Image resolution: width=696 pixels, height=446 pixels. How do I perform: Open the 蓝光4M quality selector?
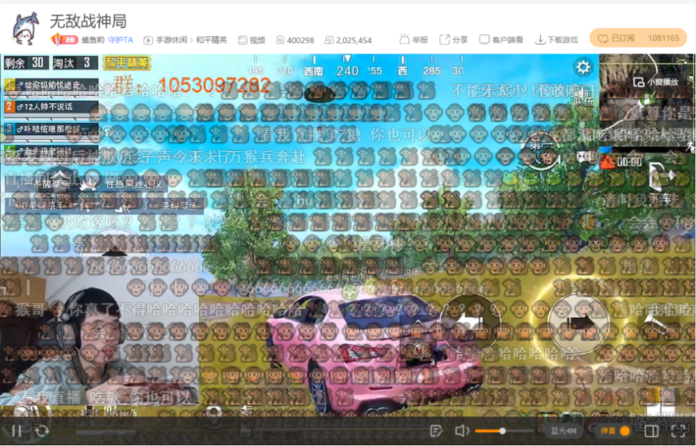click(563, 431)
